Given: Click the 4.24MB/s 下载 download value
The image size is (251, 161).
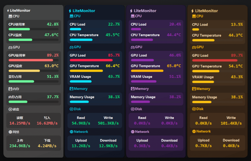Looking at the screenshot, I should pos(47,146).
